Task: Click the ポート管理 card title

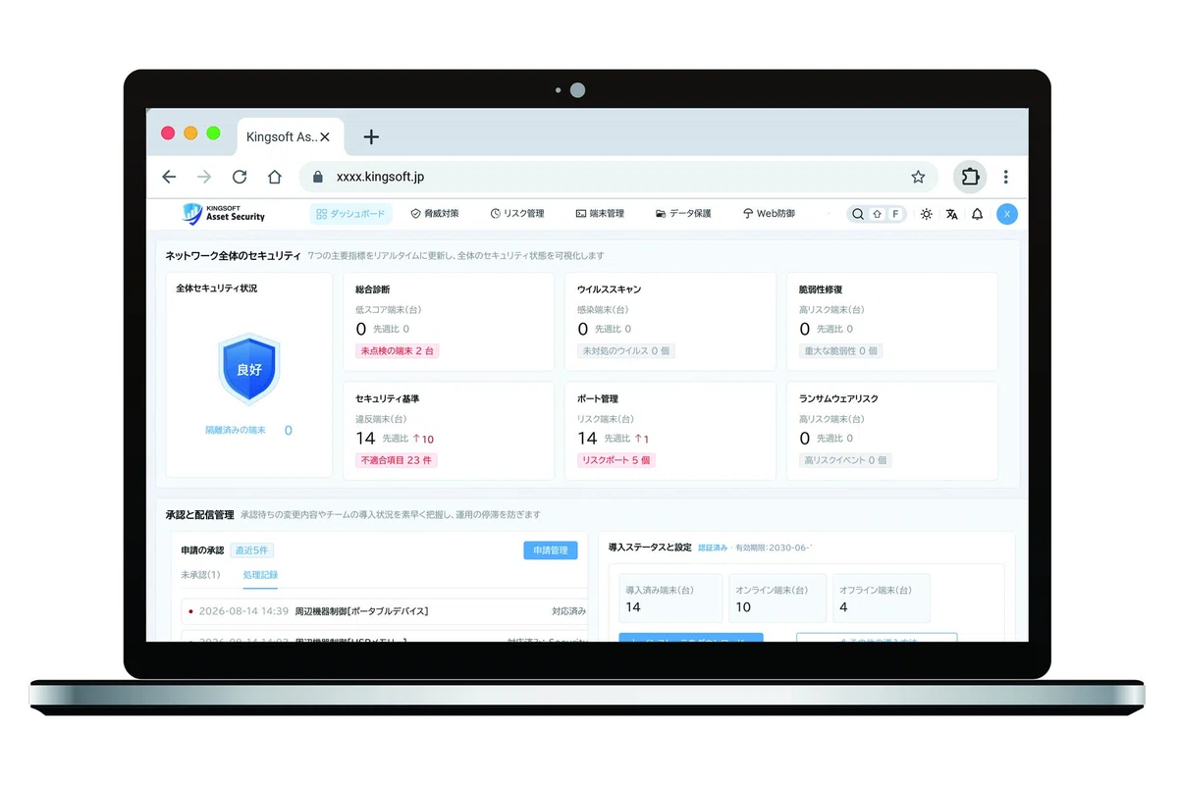Action: [598, 399]
